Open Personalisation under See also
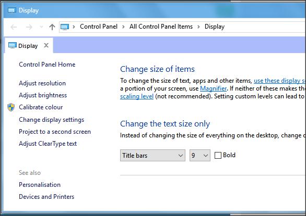The image size is (306, 216). (40, 185)
